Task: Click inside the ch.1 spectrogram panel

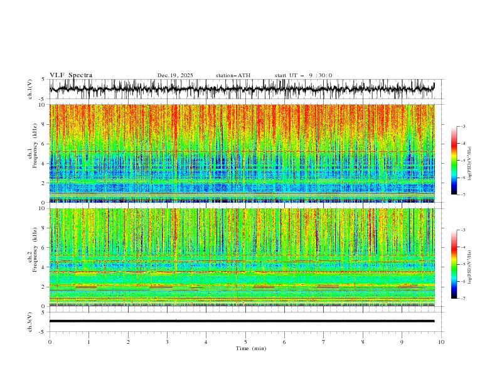Action: point(242,153)
